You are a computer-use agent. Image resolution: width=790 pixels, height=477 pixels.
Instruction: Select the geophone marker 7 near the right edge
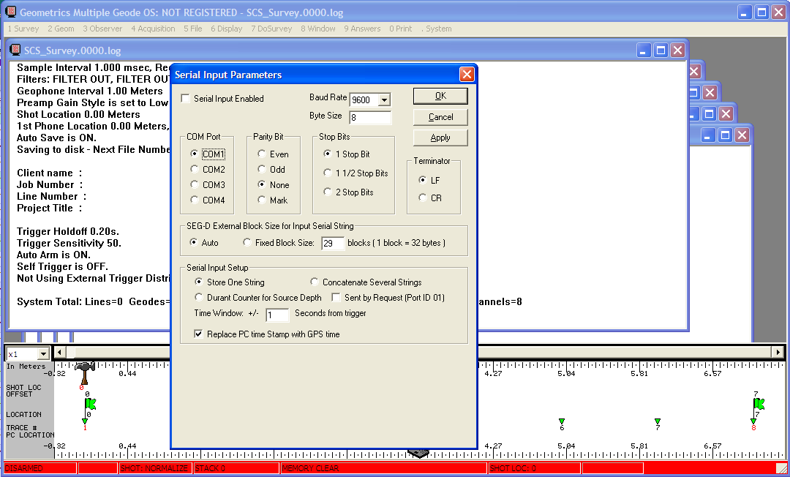[x=759, y=403]
